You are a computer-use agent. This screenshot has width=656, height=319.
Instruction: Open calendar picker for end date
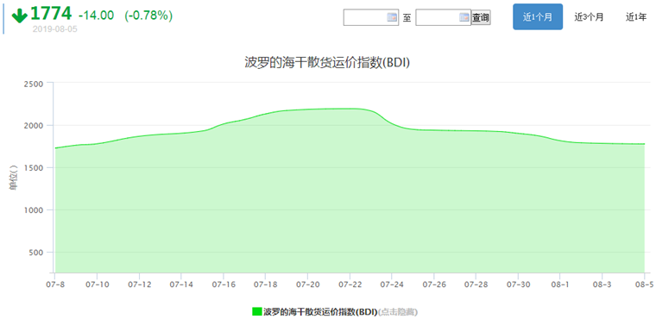point(464,17)
